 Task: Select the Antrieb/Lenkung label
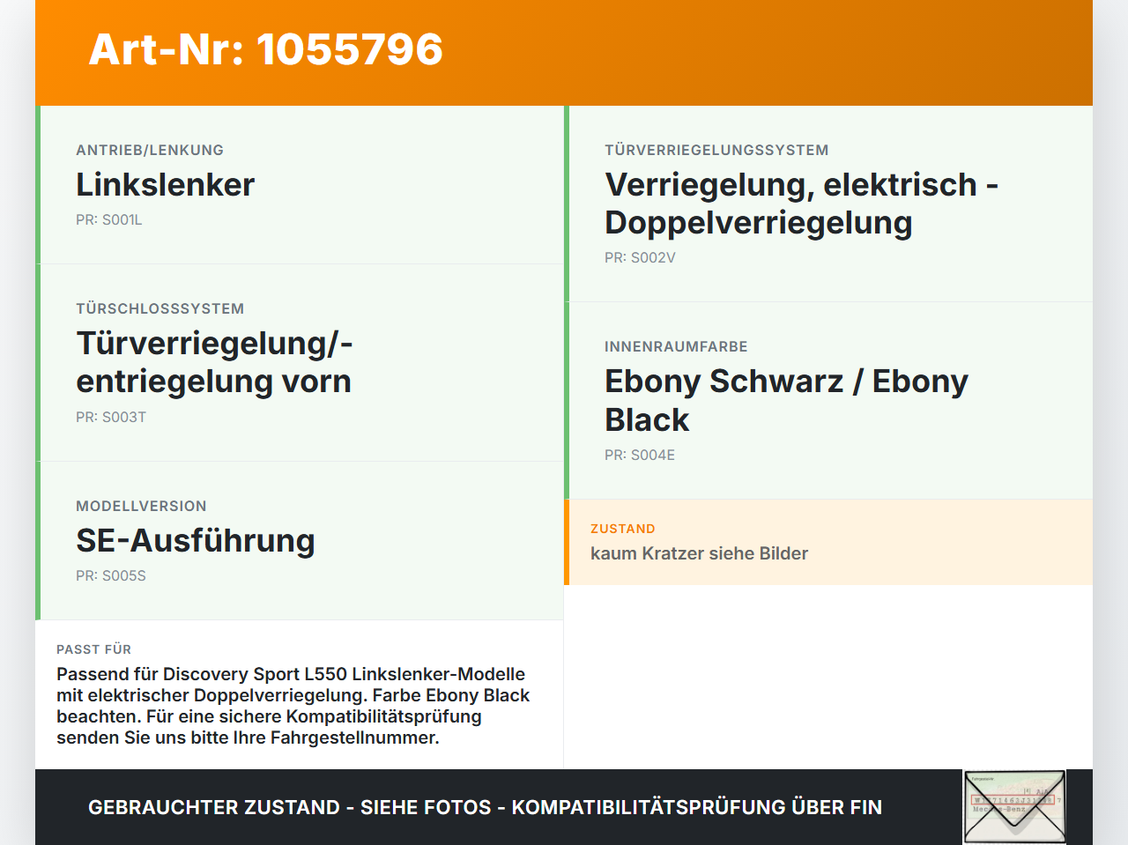pos(150,150)
